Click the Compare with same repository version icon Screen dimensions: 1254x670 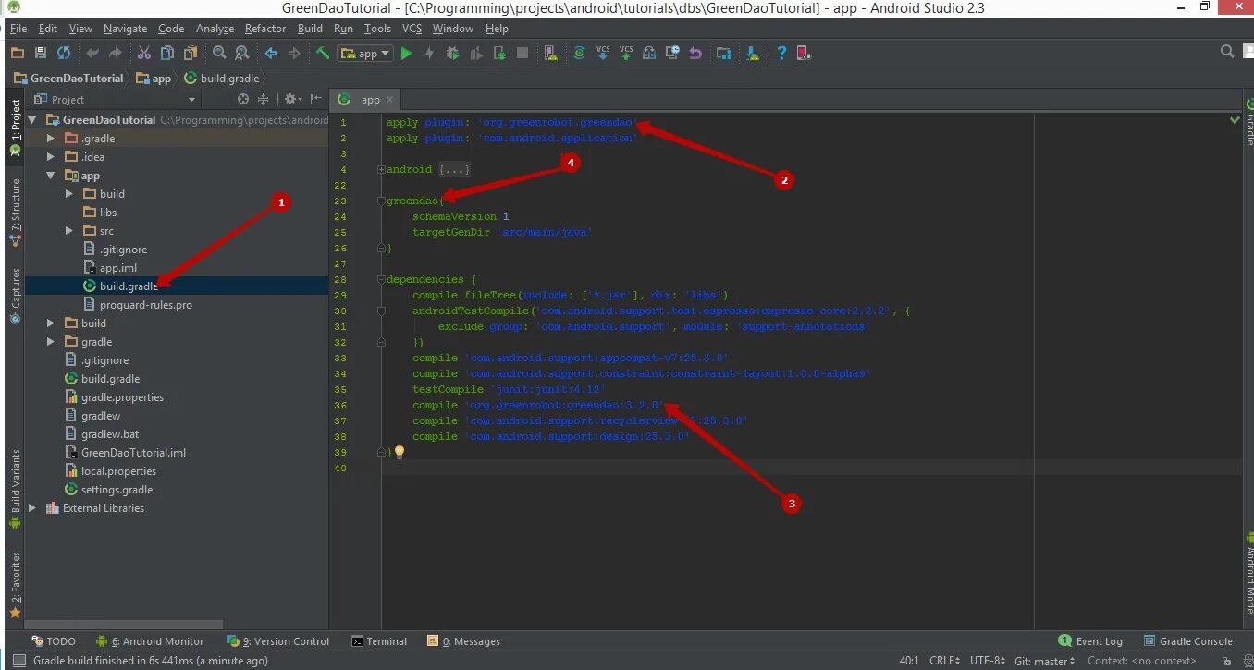pyautogui.click(x=649, y=54)
